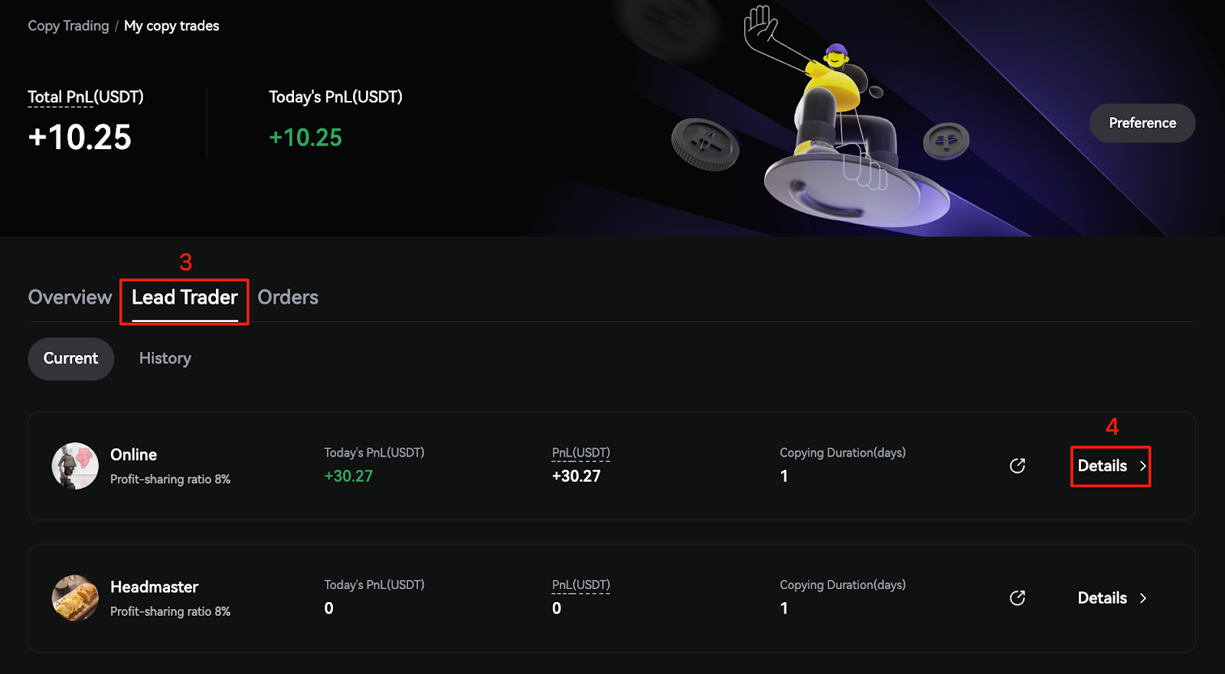Click chevron arrow beside Online's Details
This screenshot has width=1225, height=674.
pyautogui.click(x=1143, y=466)
